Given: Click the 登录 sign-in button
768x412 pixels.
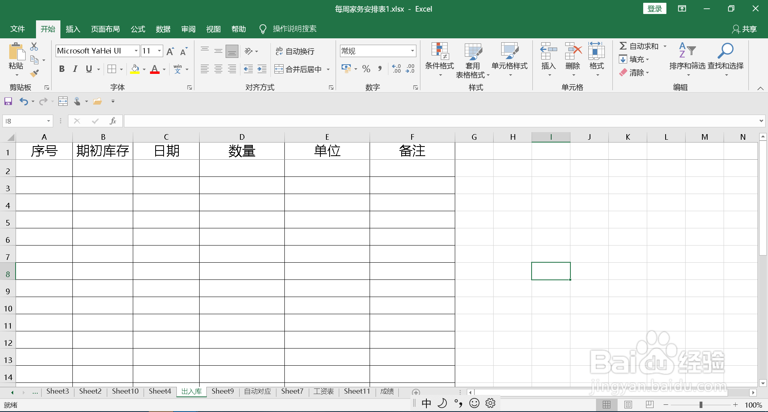Looking at the screenshot, I should pos(655,8).
